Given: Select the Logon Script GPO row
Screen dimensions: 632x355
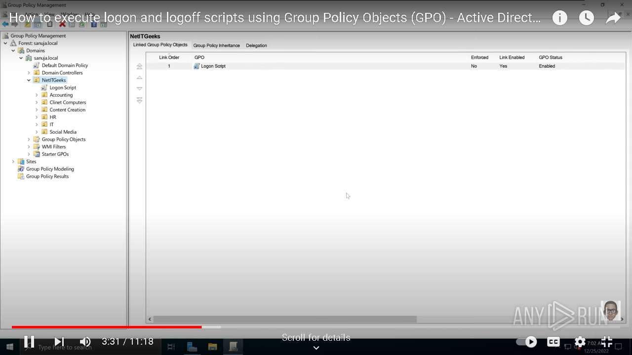Looking at the screenshot, I should pyautogui.click(x=385, y=66).
